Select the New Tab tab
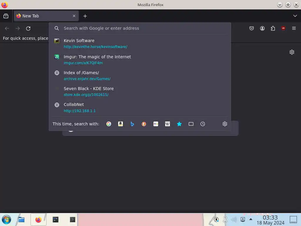The width and height of the screenshot is (301, 226). tap(46, 16)
